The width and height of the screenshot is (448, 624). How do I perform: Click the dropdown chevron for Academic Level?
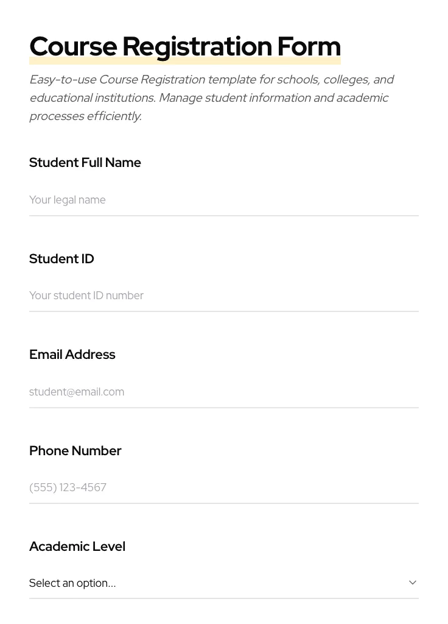(413, 583)
